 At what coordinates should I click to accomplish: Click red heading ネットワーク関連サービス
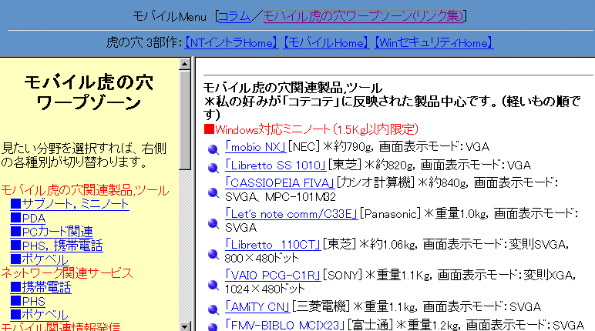[x=67, y=273]
